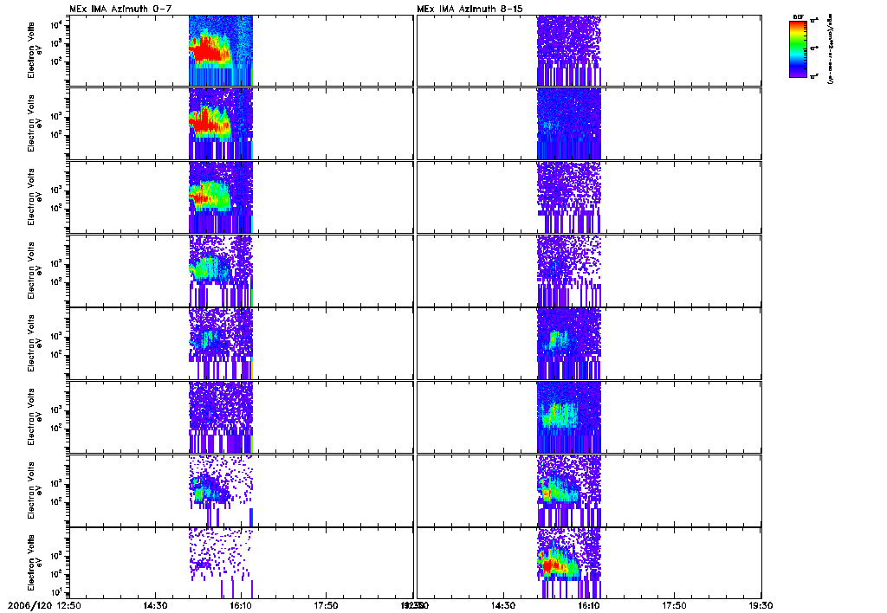The image size is (887, 613).
Task: Click the "Electron Volts eV" label of the bottom row
Action: [35, 563]
